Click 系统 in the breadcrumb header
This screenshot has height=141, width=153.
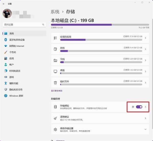pyautogui.click(x=55, y=12)
